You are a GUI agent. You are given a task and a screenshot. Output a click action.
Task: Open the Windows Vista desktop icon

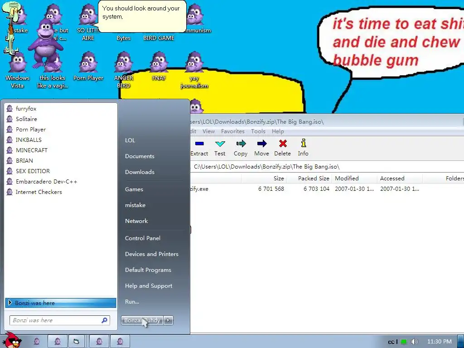pos(18,70)
